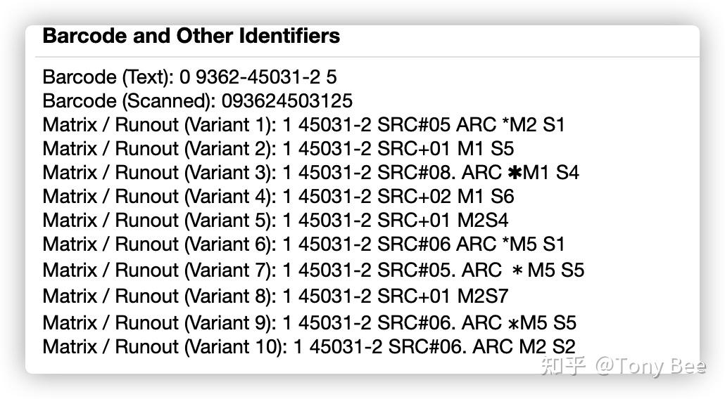Image resolution: width=725 pixels, height=399 pixels.
Task: Click the Variant 7 runout value with SRC#05.
Action: pyautogui.click(x=434, y=270)
